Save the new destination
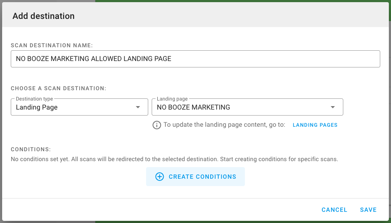Viewport: 391px width, 223px height. click(x=368, y=210)
